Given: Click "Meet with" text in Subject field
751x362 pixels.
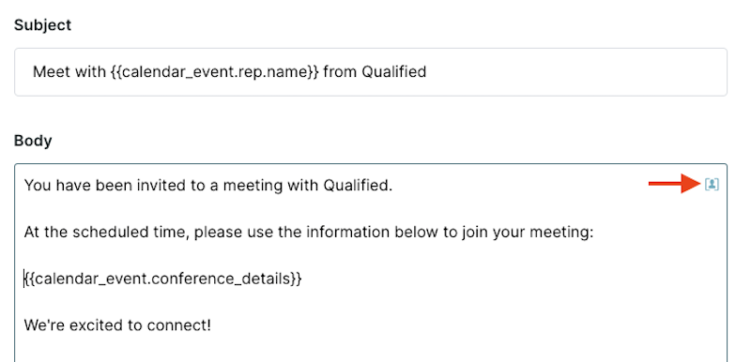Looking at the screenshot, I should [x=69, y=71].
